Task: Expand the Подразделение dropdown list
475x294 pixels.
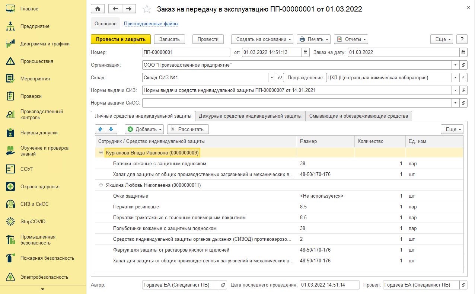Action: tap(456, 78)
